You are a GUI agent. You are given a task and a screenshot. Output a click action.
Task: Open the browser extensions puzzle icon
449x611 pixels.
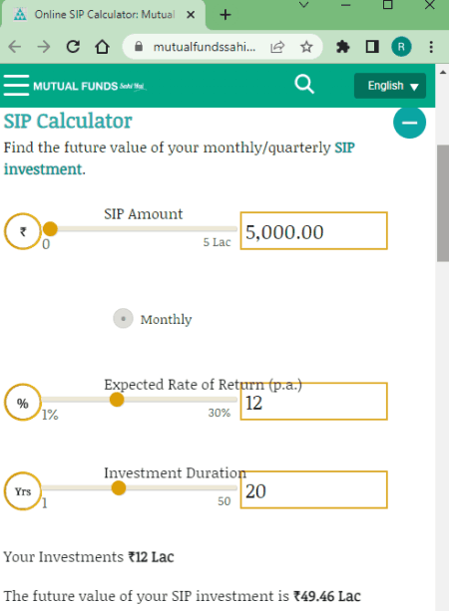(342, 47)
